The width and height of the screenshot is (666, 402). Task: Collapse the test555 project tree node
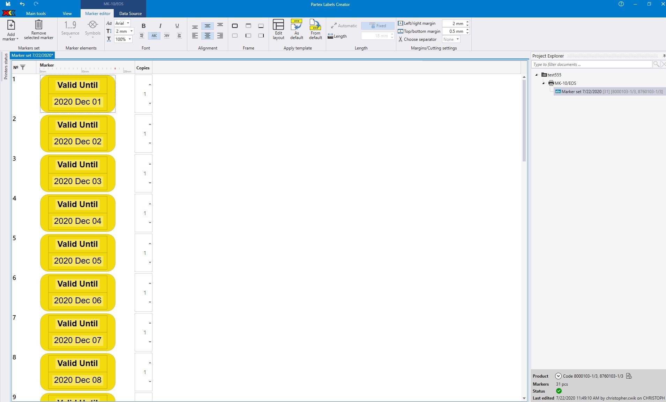(x=537, y=75)
